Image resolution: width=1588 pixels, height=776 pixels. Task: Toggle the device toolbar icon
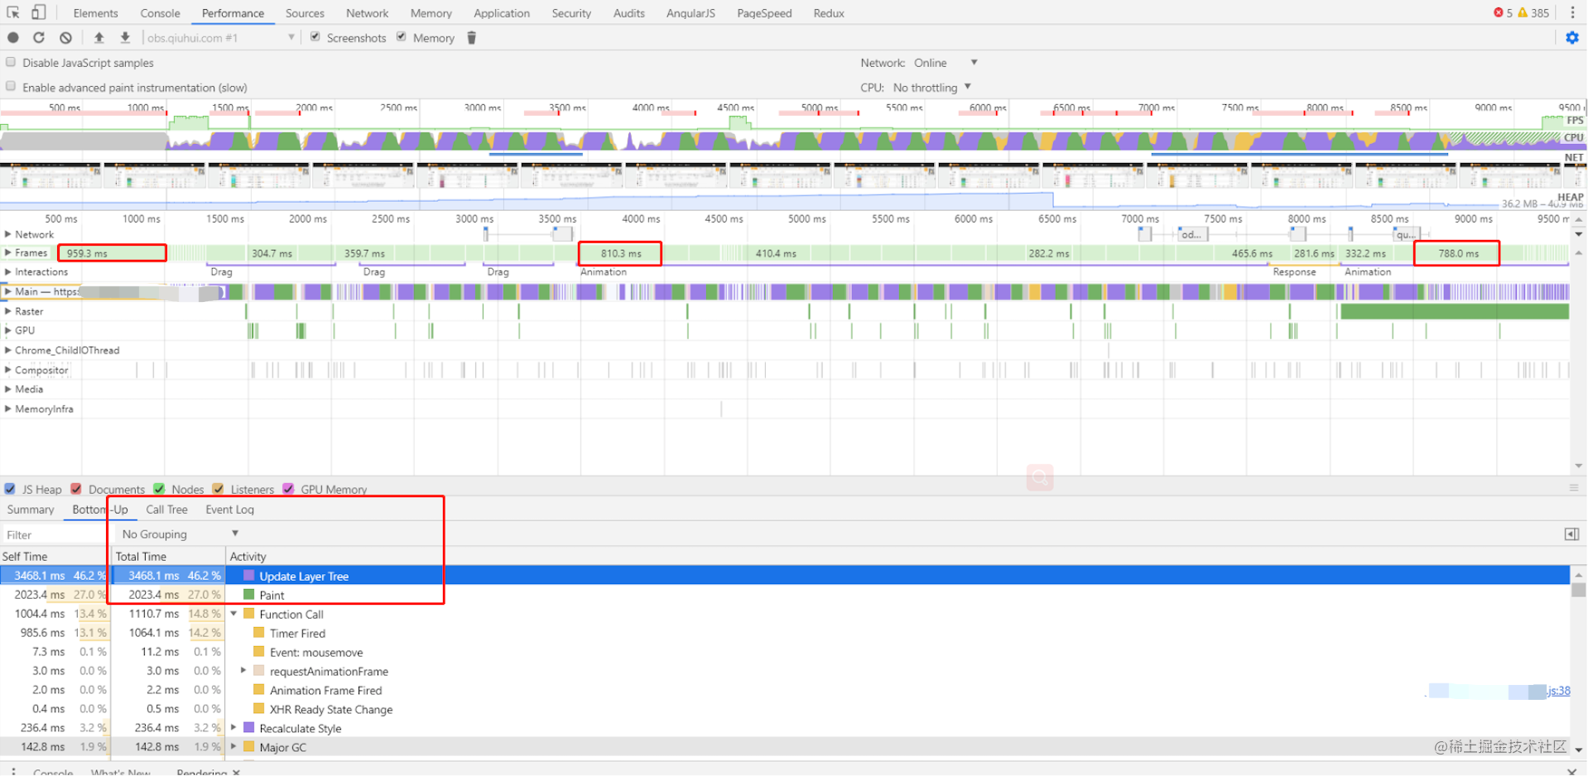39,12
